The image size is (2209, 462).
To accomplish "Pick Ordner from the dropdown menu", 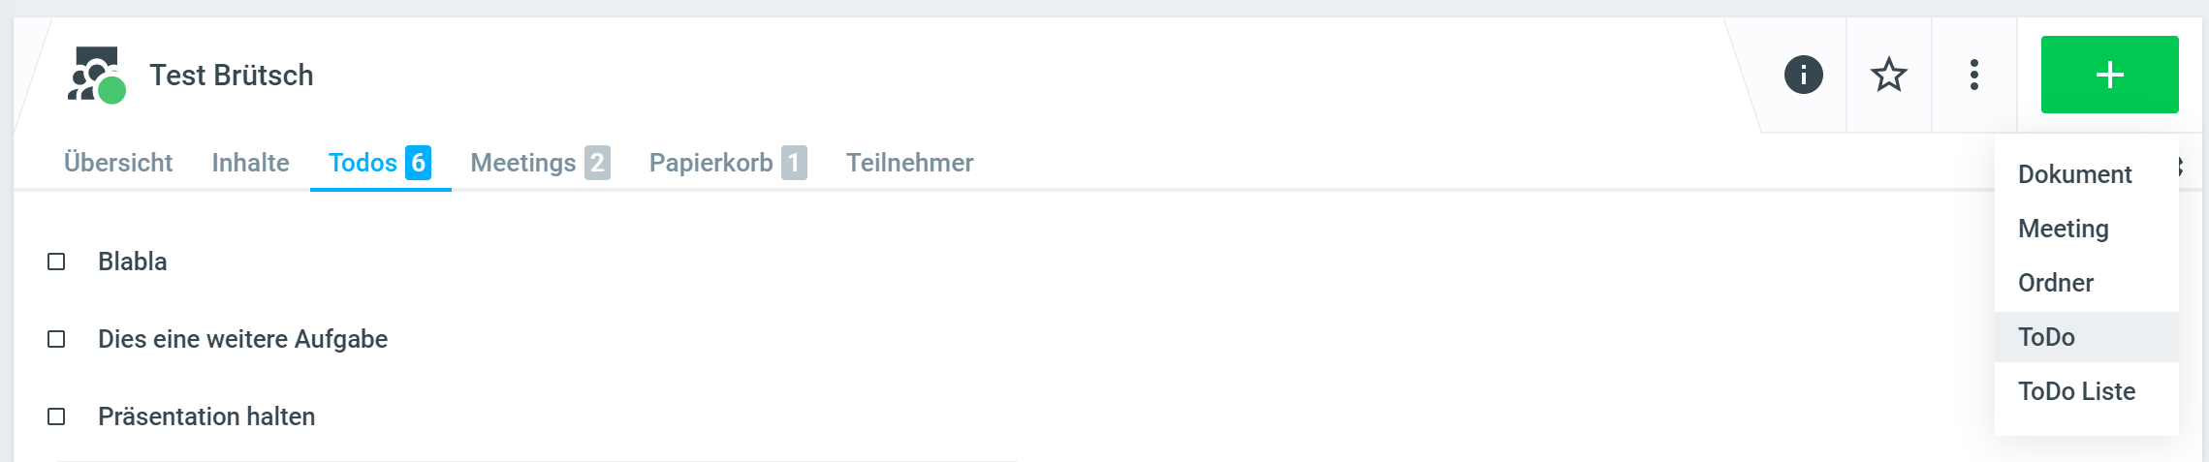I will (2055, 283).
